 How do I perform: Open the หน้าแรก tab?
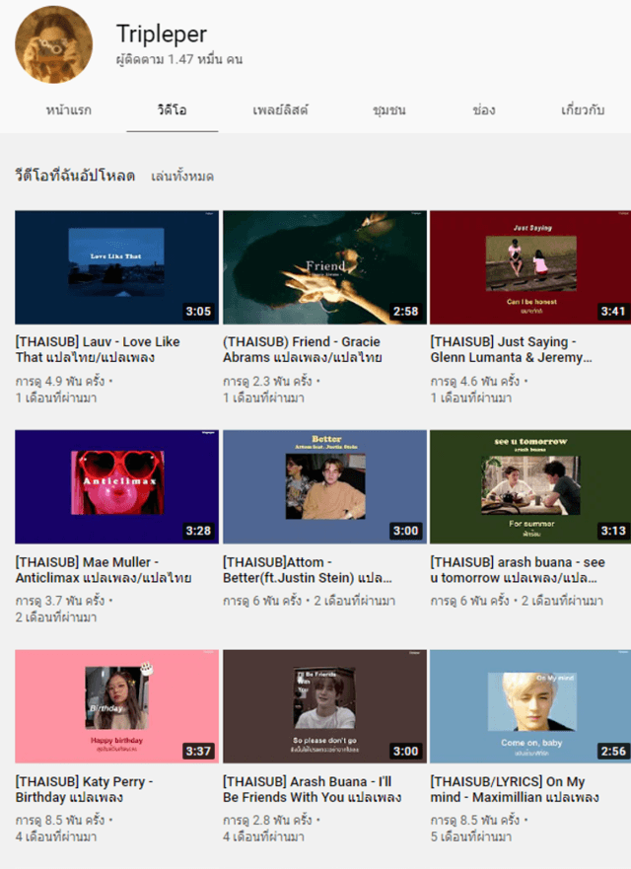coord(69,109)
